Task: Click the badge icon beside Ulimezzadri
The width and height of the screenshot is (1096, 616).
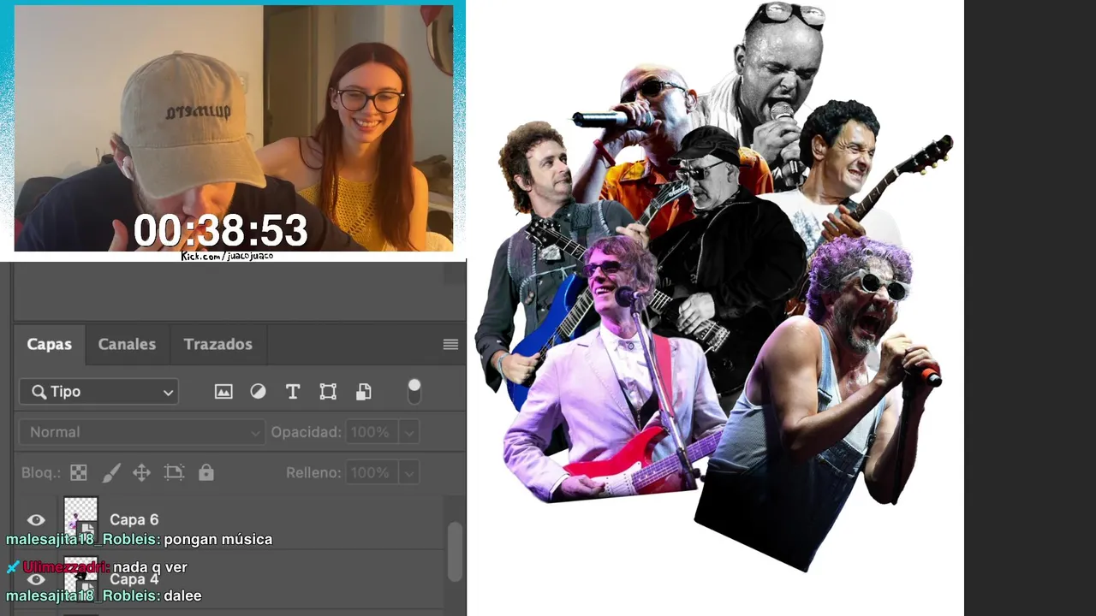Action: (x=12, y=567)
